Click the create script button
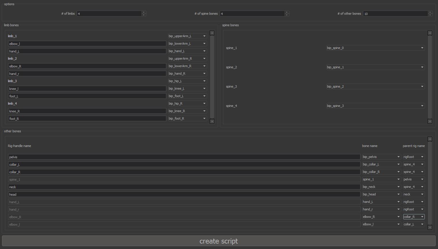438x249 pixels. pyautogui.click(x=219, y=241)
